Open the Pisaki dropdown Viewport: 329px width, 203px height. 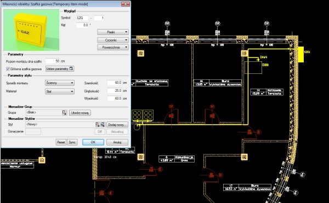point(113,32)
